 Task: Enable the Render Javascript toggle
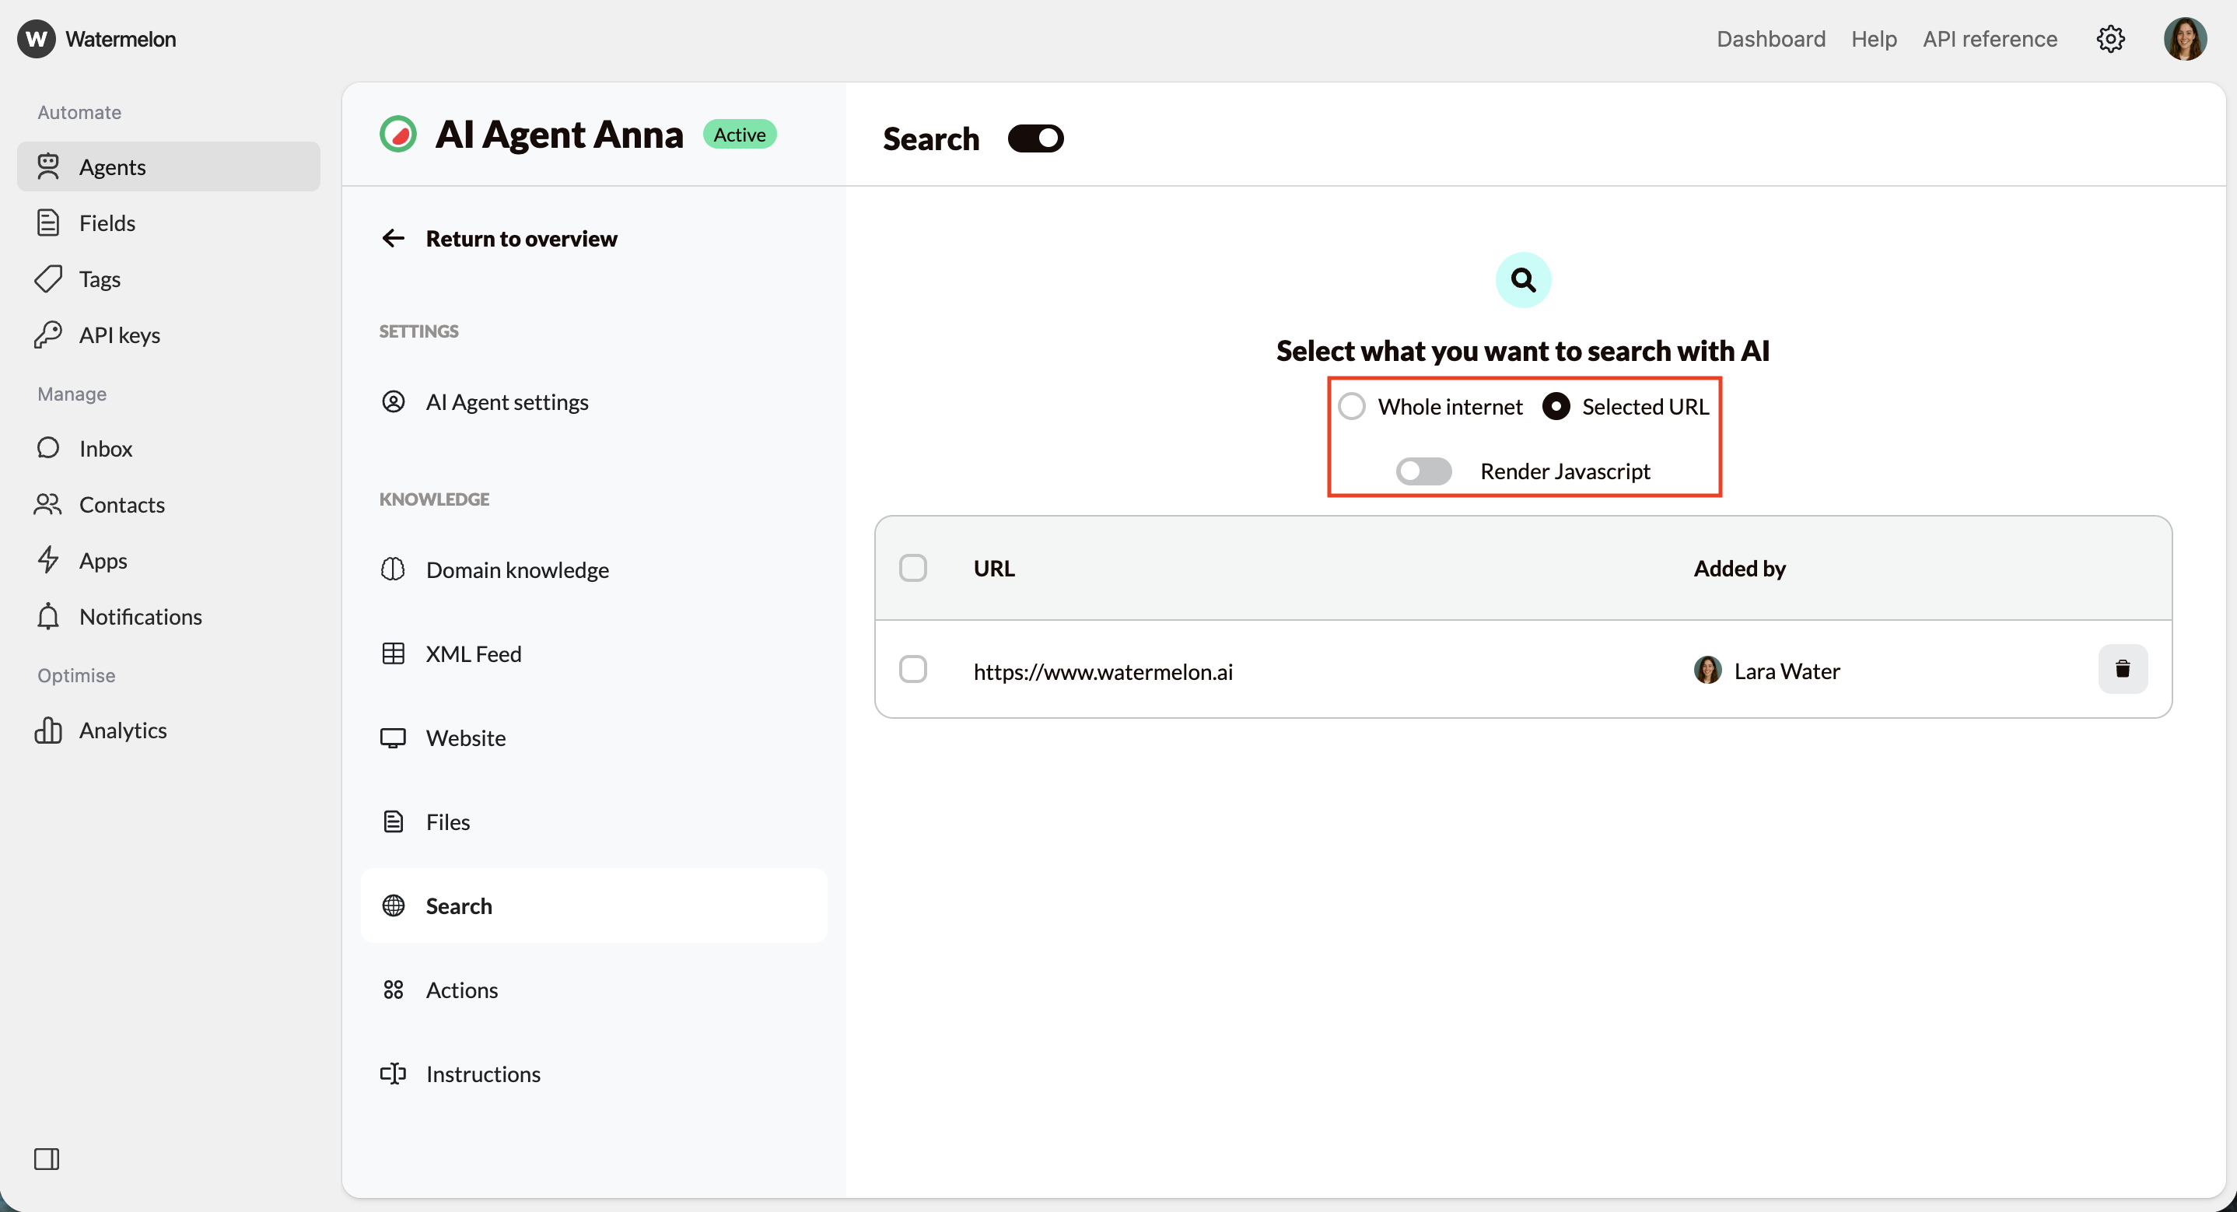(1423, 471)
